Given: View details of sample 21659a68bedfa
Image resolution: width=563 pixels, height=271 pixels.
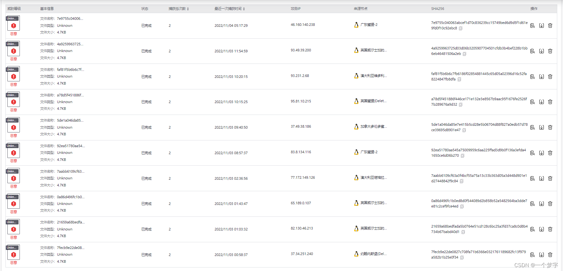Looking at the screenshot, I should (x=533, y=229).
